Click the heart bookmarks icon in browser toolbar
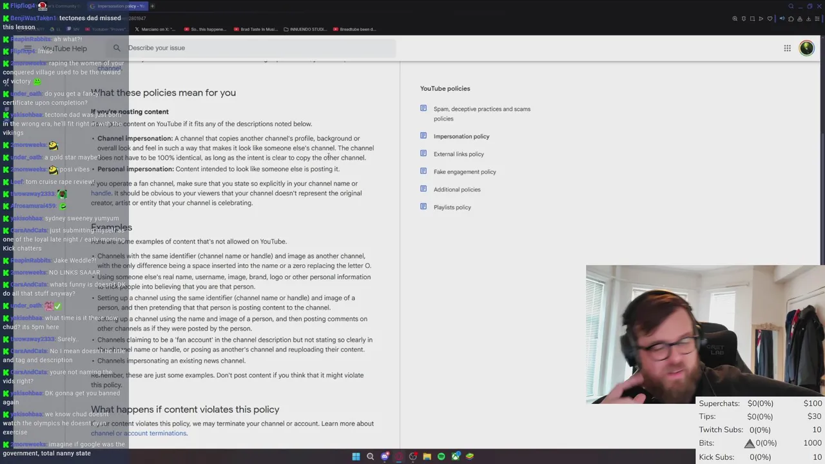825x464 pixels. pos(770,19)
